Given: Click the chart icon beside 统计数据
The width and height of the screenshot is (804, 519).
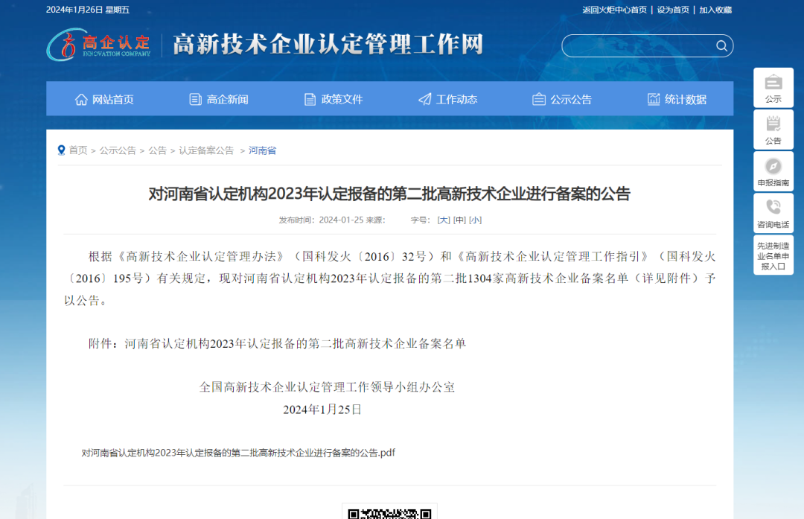Looking at the screenshot, I should (x=654, y=100).
